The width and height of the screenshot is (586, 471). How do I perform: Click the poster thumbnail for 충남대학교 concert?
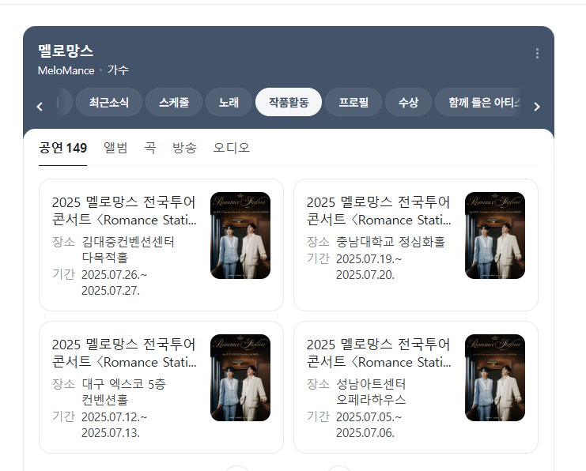click(495, 236)
